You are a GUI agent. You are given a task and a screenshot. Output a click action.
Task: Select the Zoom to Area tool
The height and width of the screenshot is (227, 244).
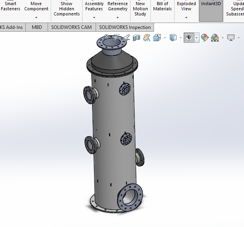point(116,38)
